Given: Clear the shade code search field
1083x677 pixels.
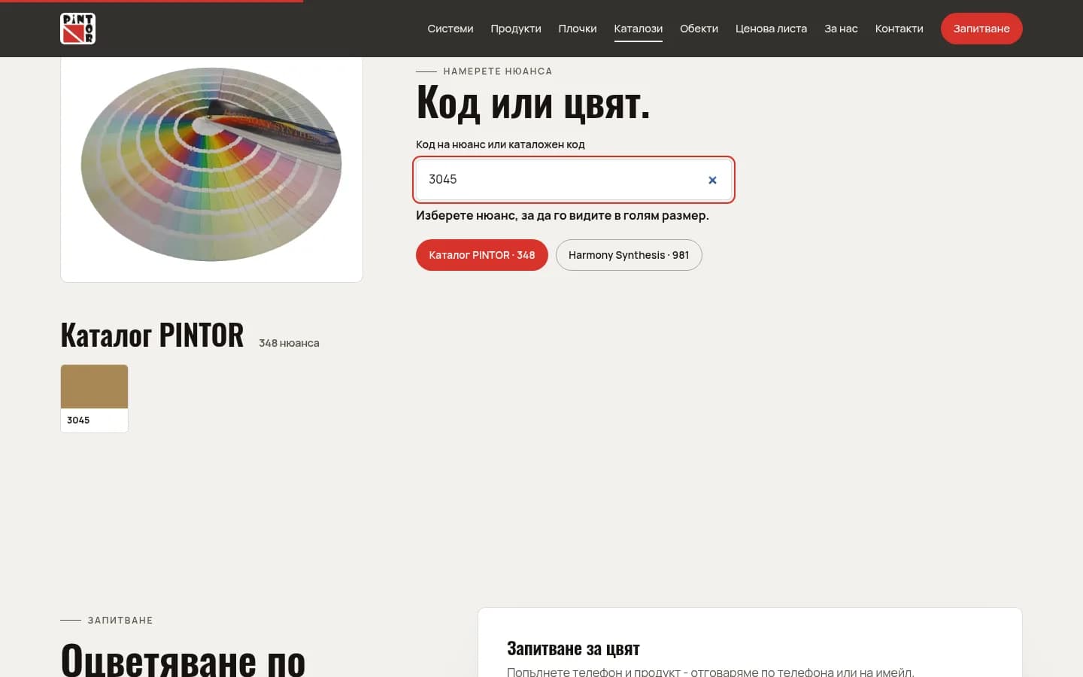Looking at the screenshot, I should 712,180.
